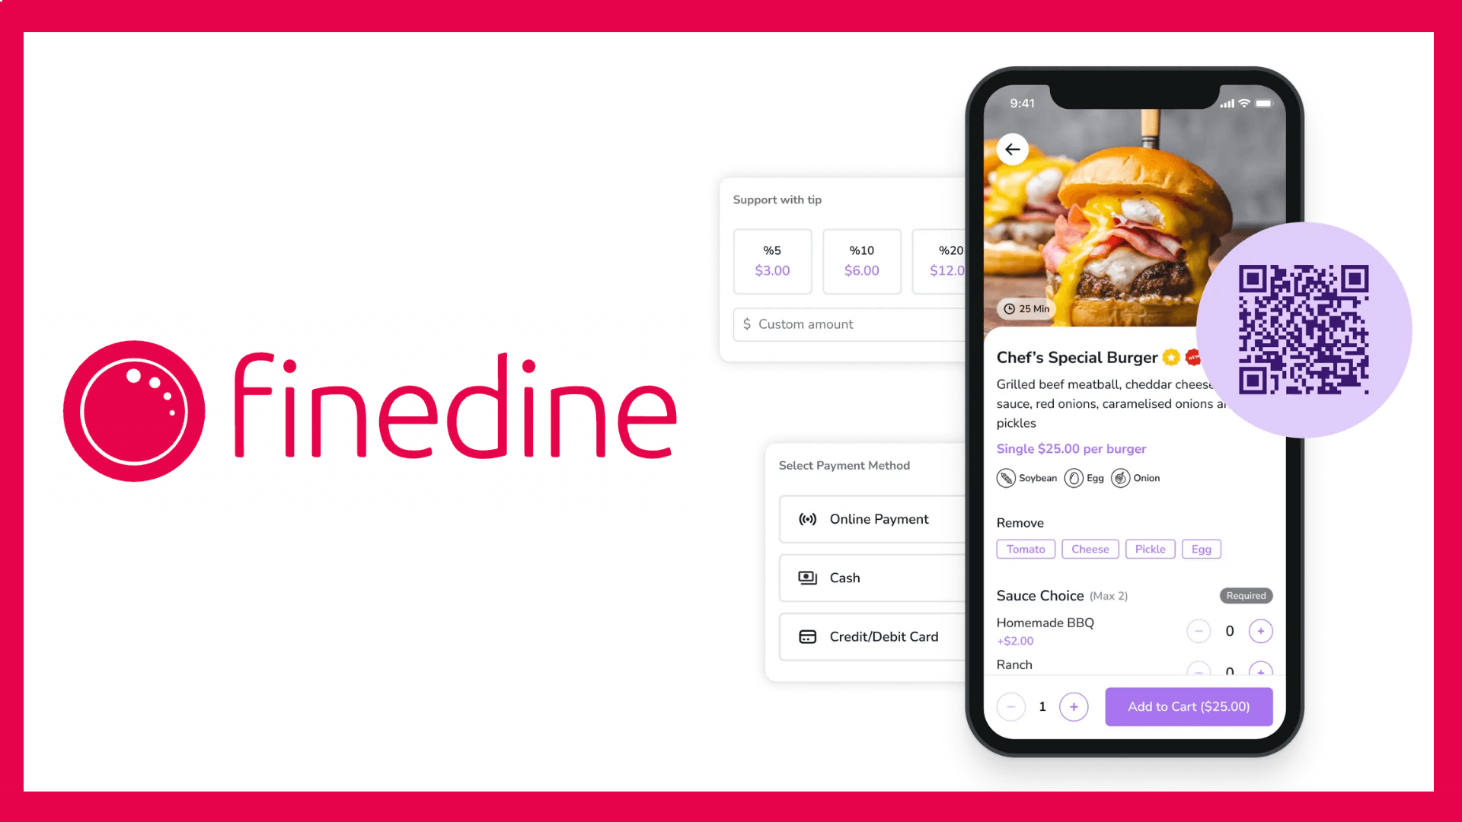Adjust item quantity using minus stepper
Image resolution: width=1462 pixels, height=822 pixels.
tap(1012, 706)
